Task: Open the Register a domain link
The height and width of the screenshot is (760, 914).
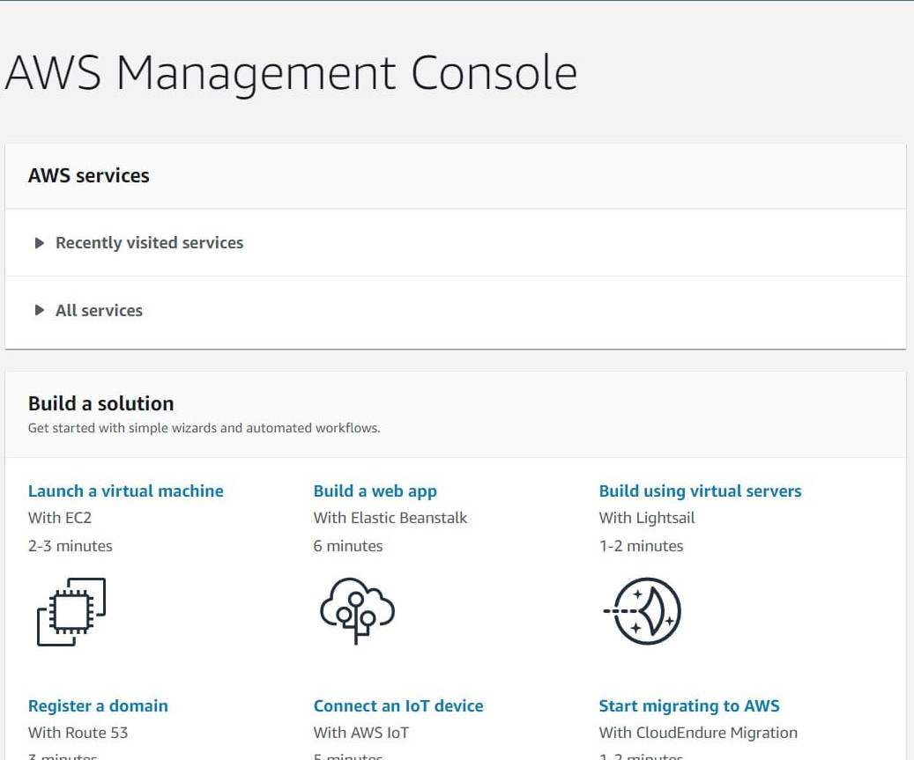Action: click(98, 706)
